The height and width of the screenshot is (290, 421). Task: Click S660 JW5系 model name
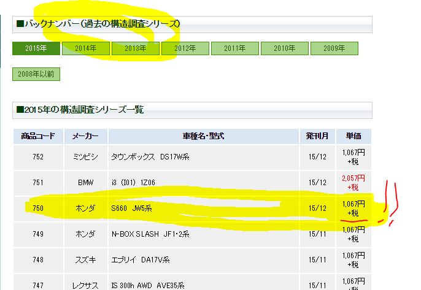pyautogui.click(x=131, y=208)
